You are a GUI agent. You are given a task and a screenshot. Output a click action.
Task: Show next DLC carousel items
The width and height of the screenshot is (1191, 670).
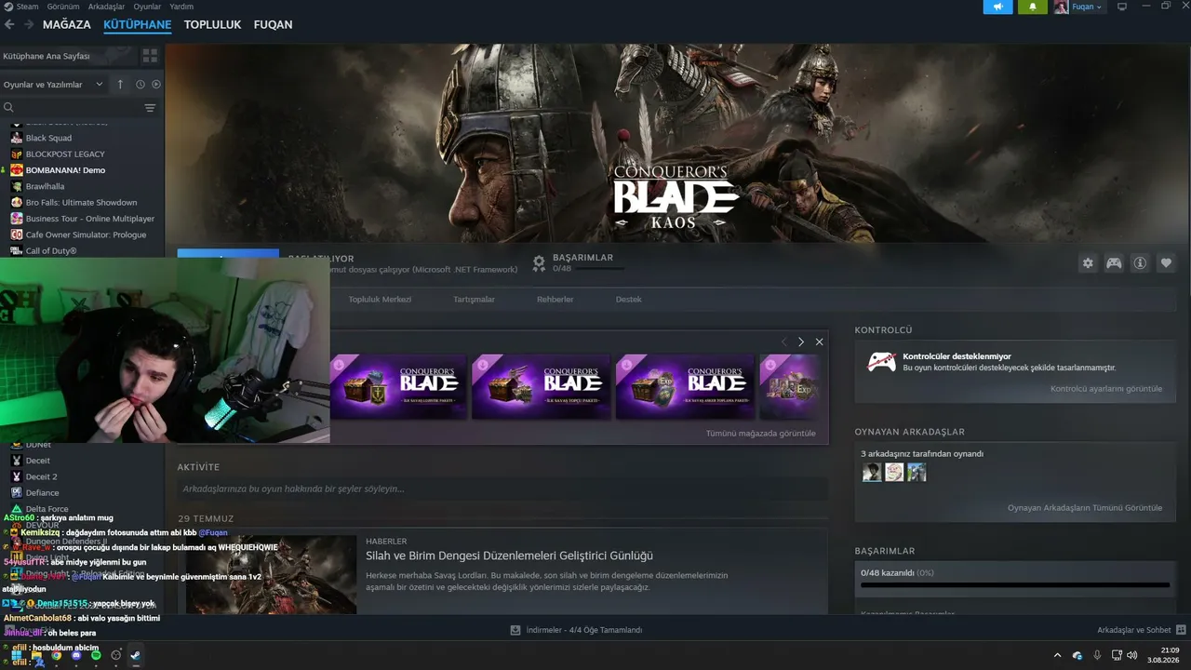[800, 342]
